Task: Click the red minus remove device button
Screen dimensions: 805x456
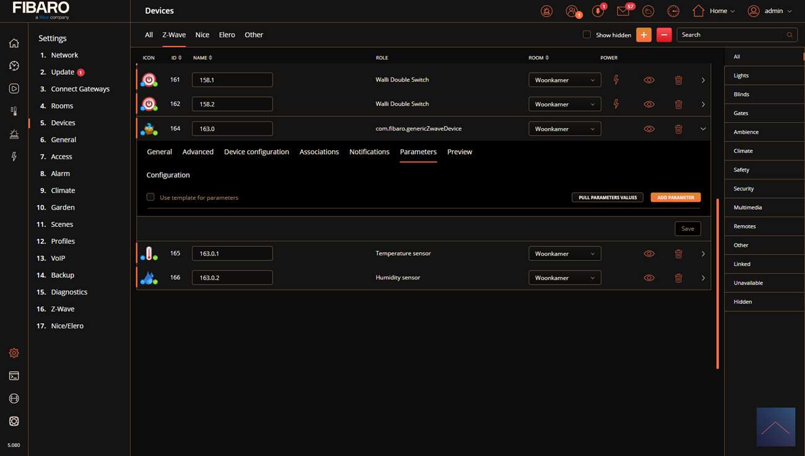Action: pyautogui.click(x=664, y=35)
